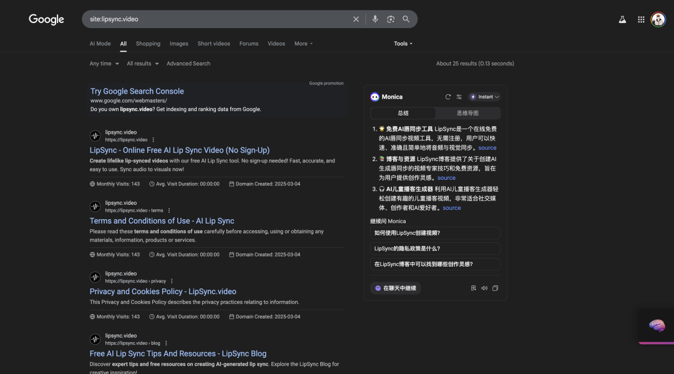This screenshot has height=374, width=674.
Task: Expand the More search categories menu
Action: pyautogui.click(x=303, y=44)
